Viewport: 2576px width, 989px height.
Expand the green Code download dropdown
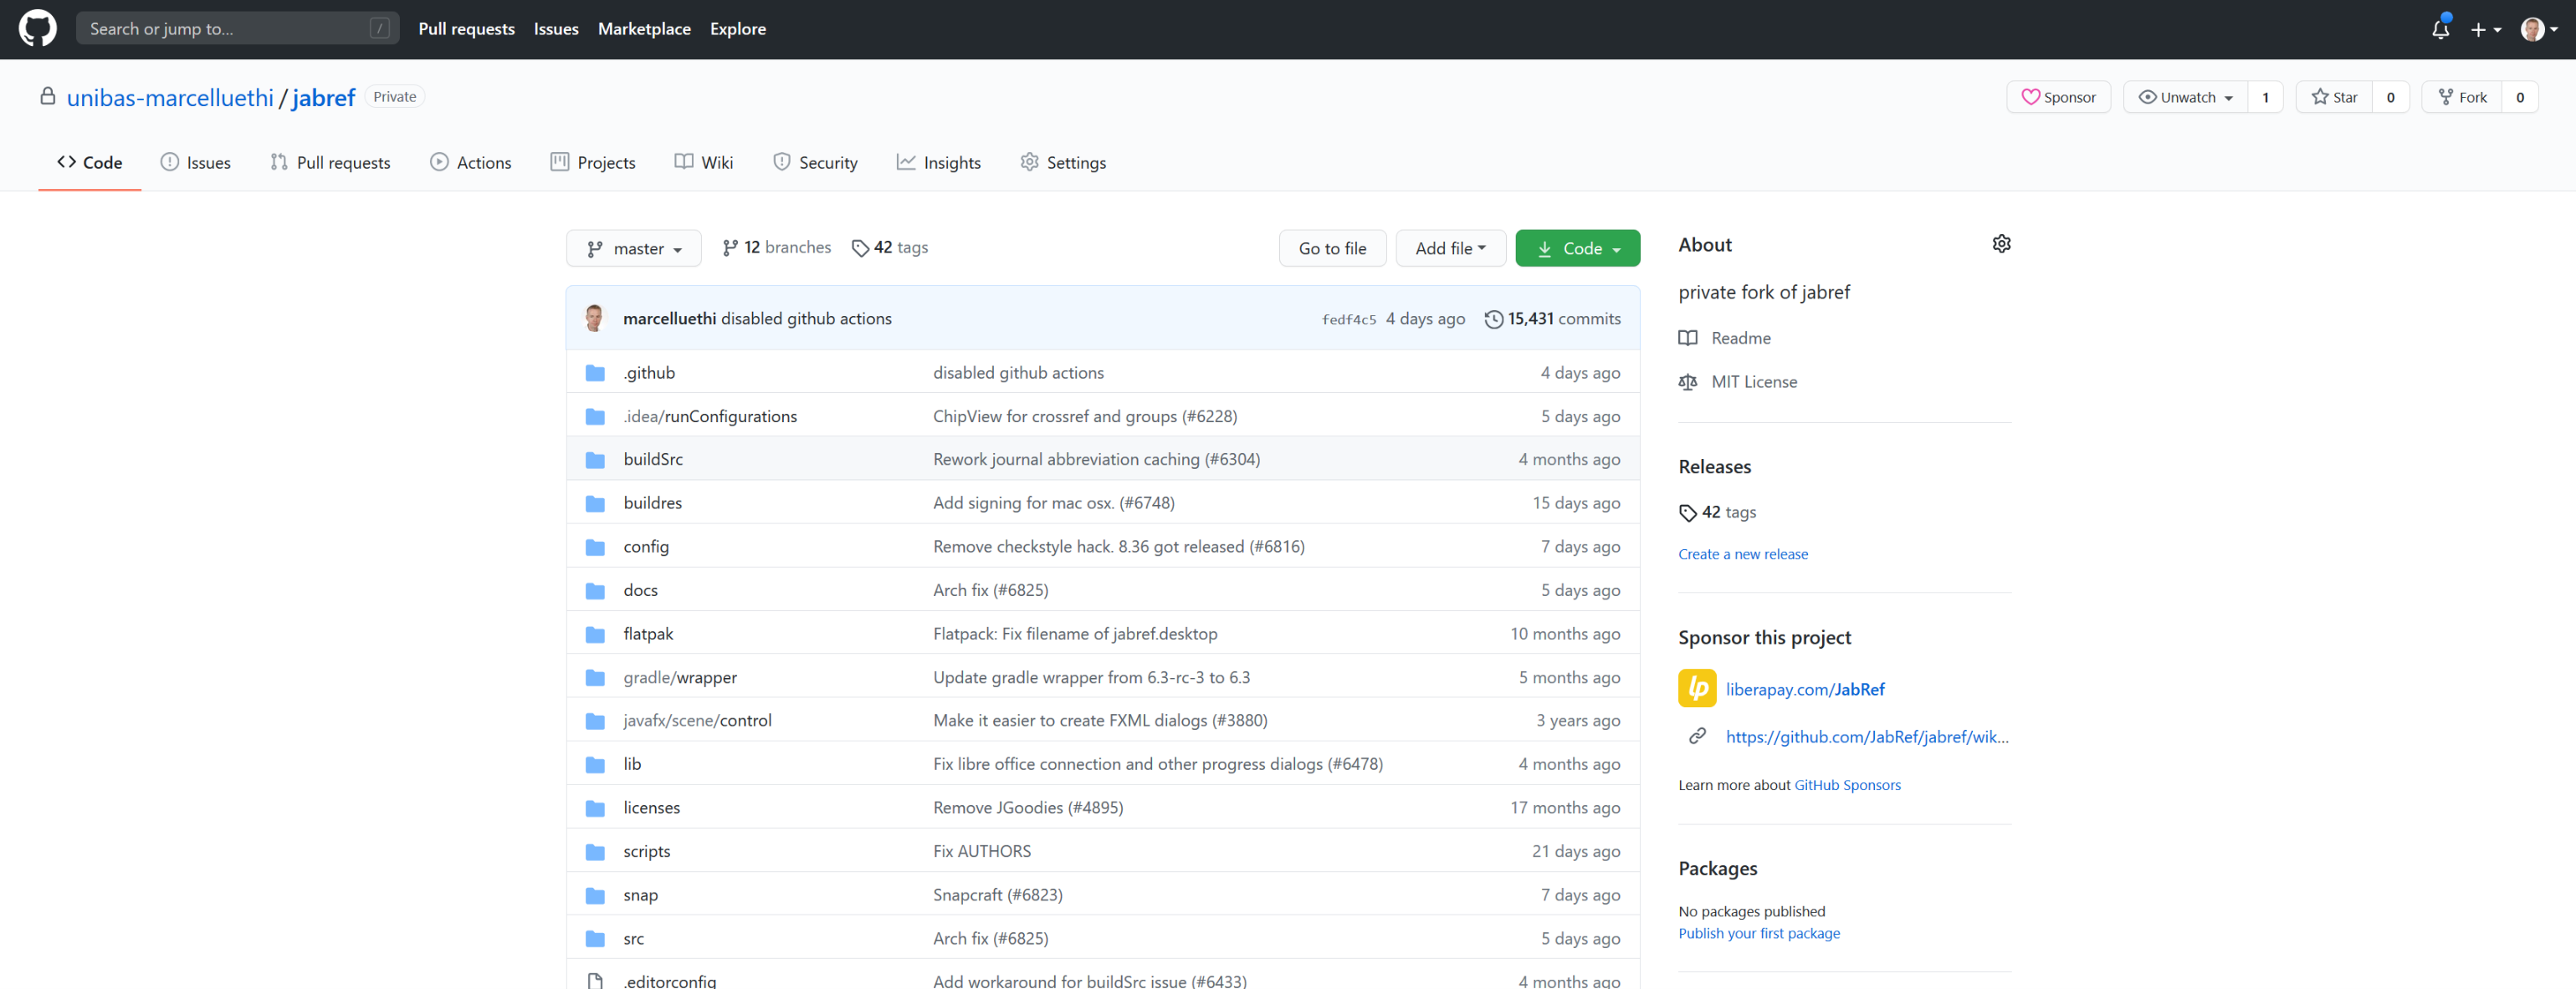coord(1577,249)
